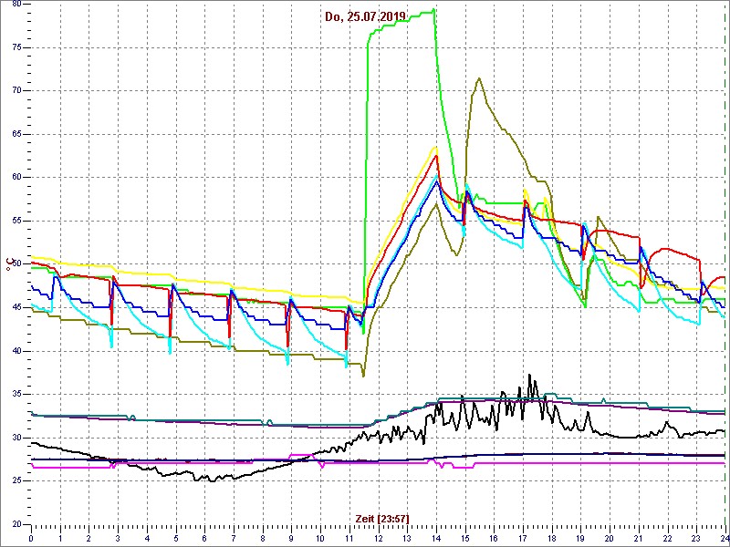Click the 80 value on temperature axis

[x=17, y=4]
